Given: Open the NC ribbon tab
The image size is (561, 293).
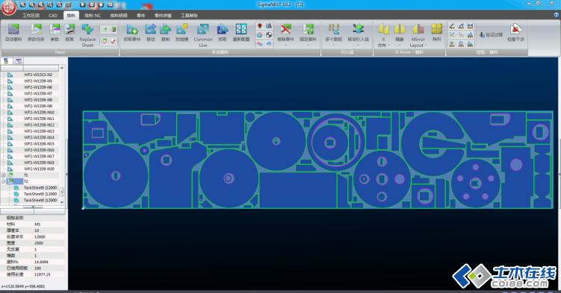Looking at the screenshot, I should click(93, 16).
